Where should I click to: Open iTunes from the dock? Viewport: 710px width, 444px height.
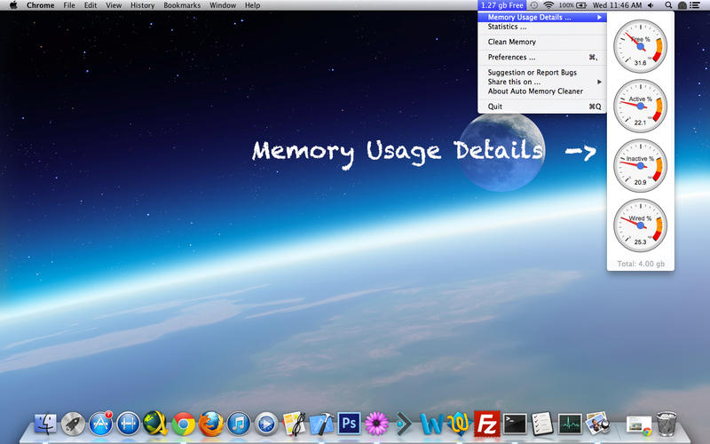click(x=239, y=424)
